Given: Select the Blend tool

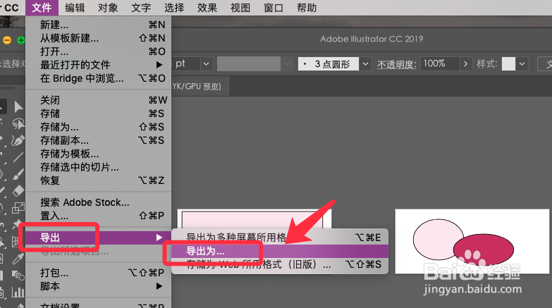Looking at the screenshot, I should tap(18, 276).
